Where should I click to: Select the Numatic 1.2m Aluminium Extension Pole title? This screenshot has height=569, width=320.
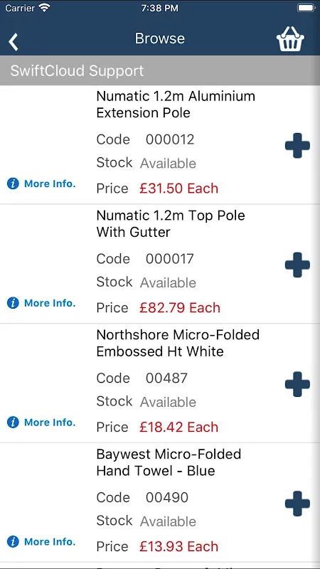[176, 105]
